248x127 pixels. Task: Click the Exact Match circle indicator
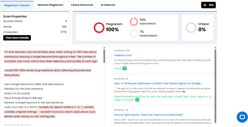coord(134,22)
